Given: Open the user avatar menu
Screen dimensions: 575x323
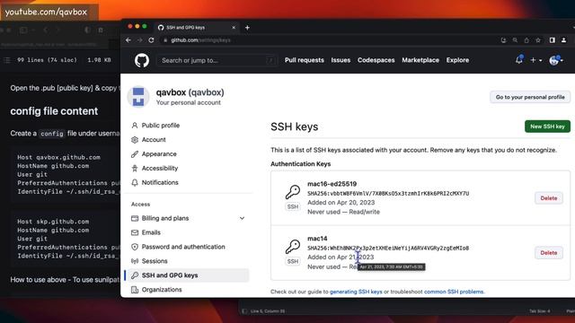Looking at the screenshot, I should coord(556,60).
